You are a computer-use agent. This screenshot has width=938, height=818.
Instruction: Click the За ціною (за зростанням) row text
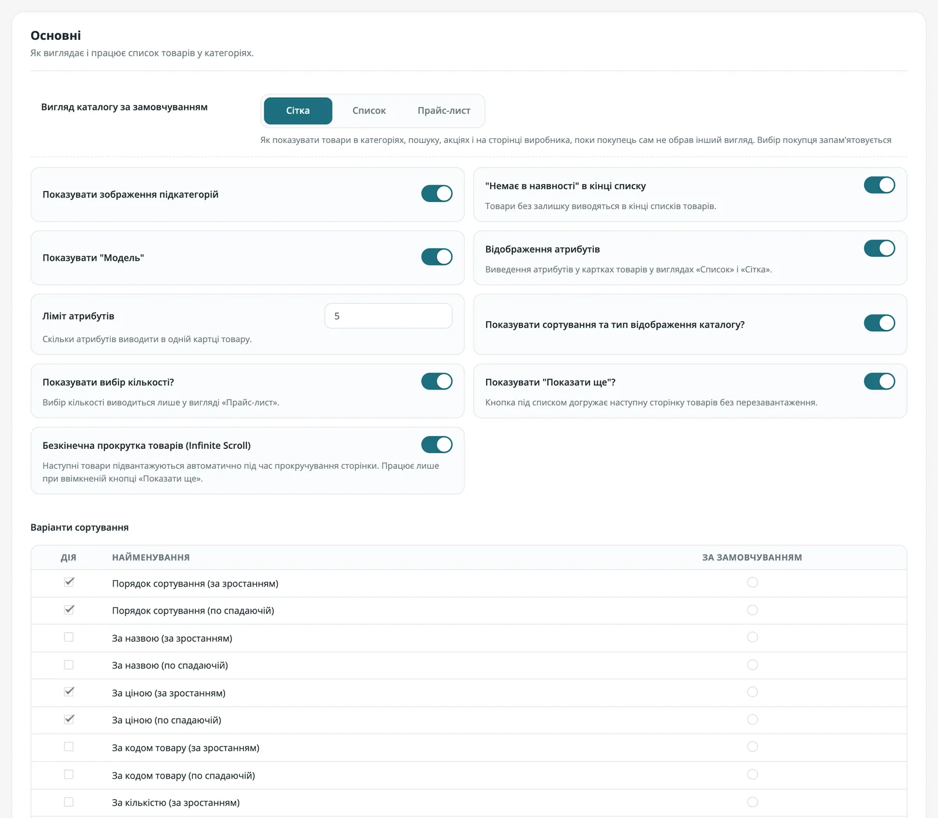tap(169, 693)
